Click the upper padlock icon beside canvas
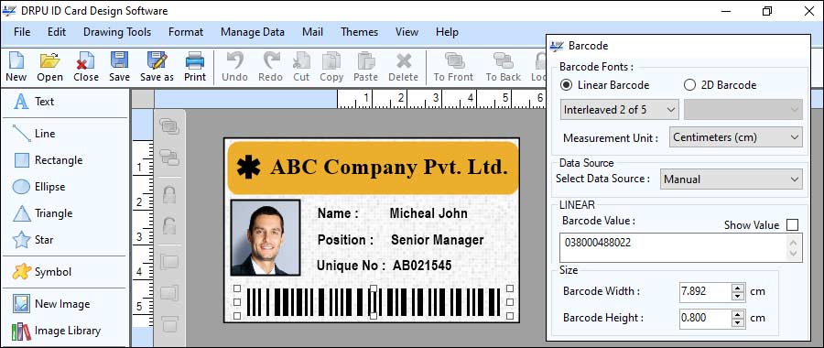Viewport: 824px width, 348px height. 169,194
